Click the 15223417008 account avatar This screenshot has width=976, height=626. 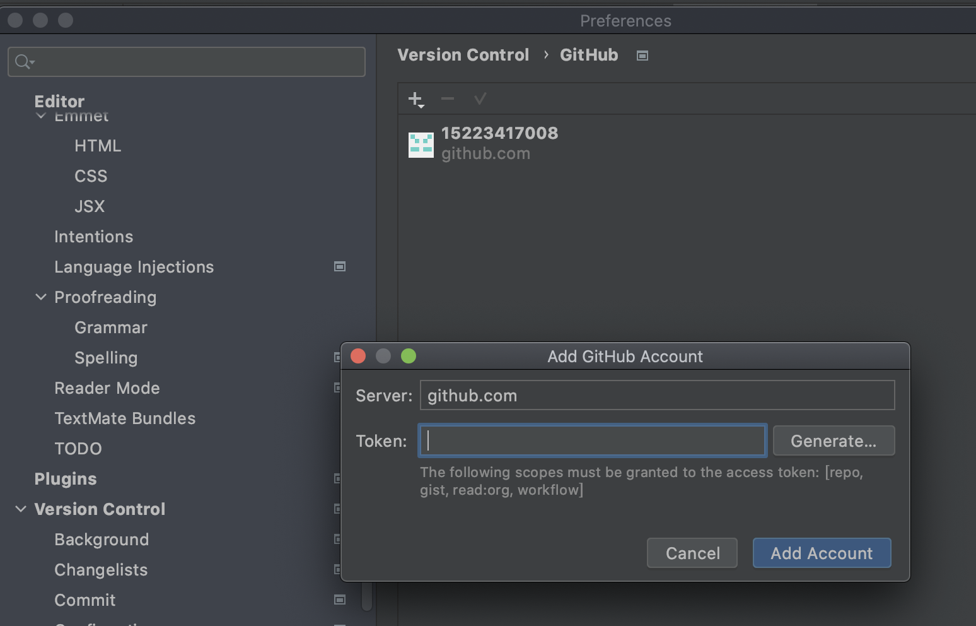421,145
